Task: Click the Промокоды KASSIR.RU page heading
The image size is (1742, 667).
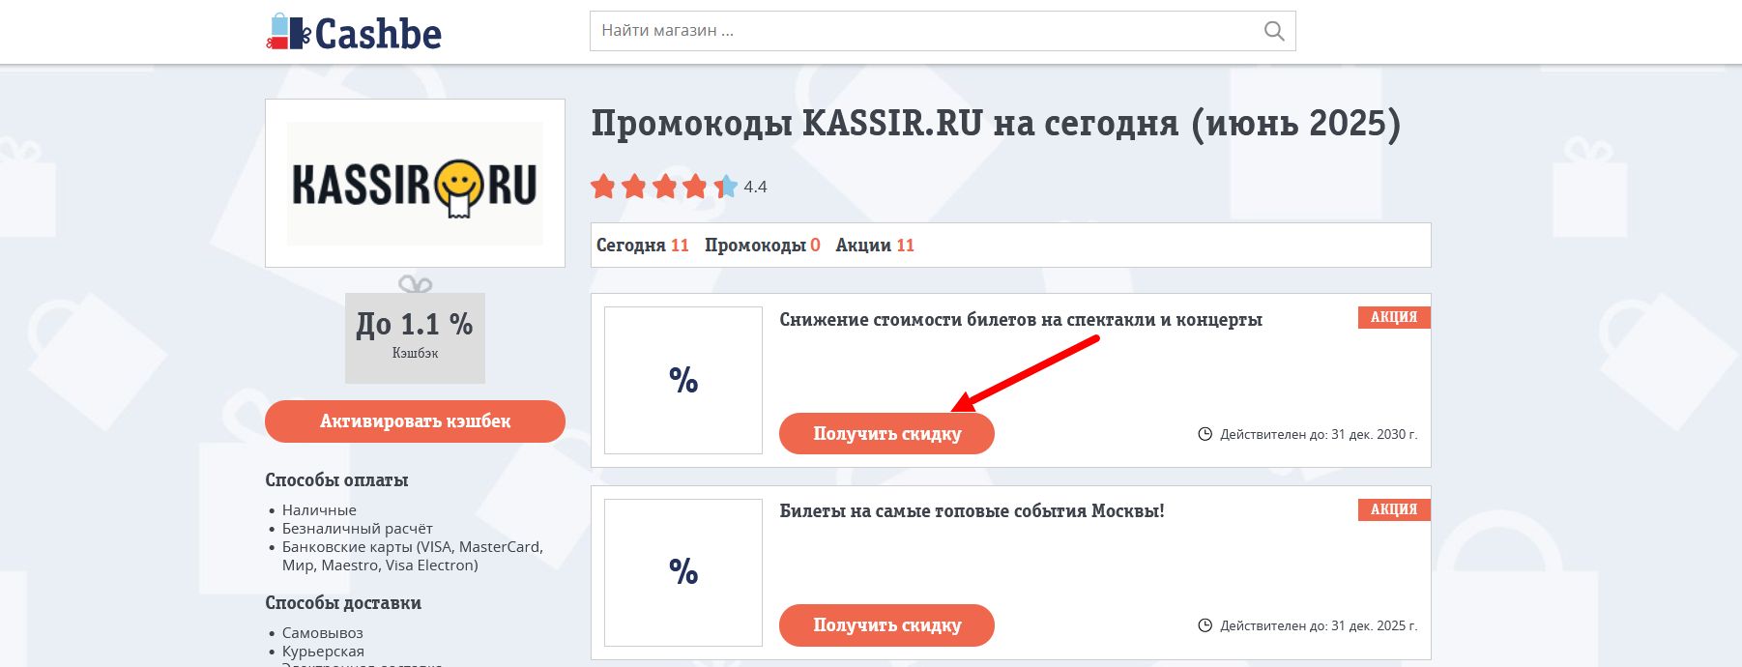Action: click(x=996, y=124)
